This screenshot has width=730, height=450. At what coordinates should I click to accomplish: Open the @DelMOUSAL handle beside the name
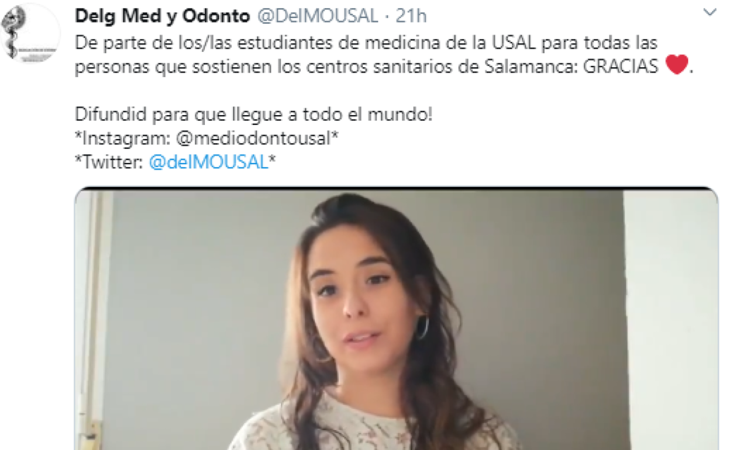(x=318, y=16)
